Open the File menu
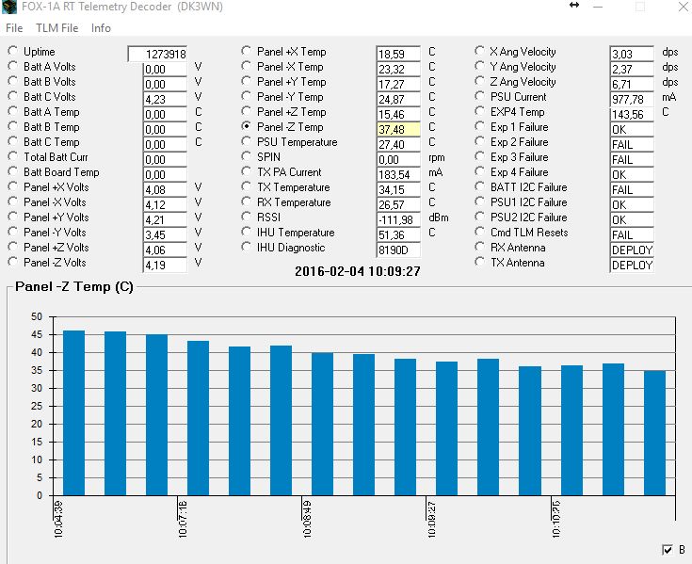The height and width of the screenshot is (564, 692). [14, 28]
